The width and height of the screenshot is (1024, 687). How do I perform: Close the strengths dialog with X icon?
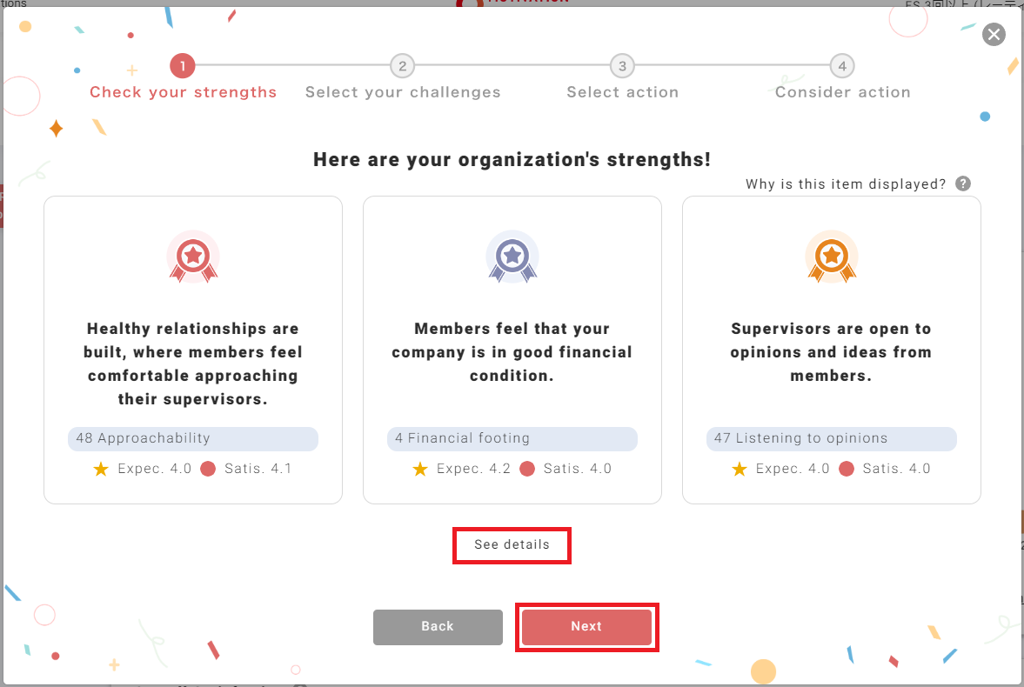point(994,35)
